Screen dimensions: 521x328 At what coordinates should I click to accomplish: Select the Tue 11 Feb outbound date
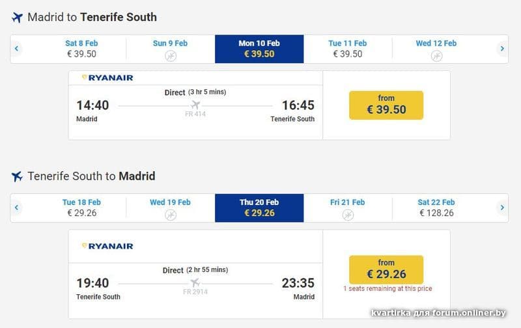[x=348, y=49]
